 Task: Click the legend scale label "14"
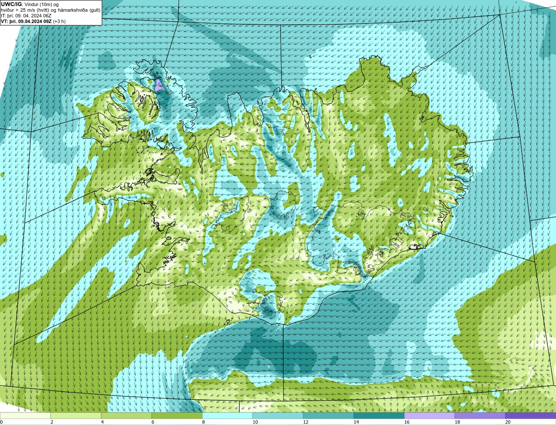pos(356,422)
